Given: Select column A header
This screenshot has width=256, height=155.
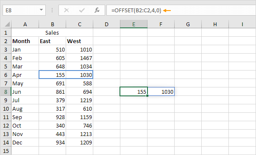Looking at the screenshot, I should (25, 24).
